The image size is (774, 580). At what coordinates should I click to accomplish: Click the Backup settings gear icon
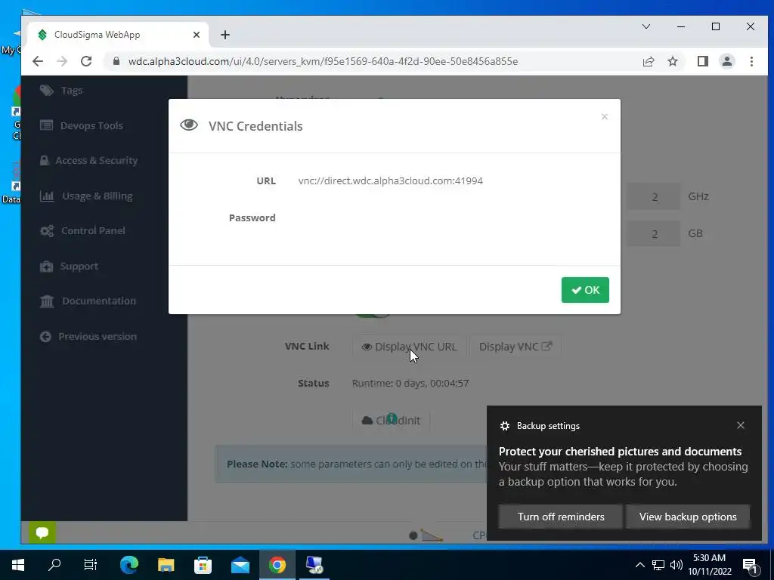point(504,426)
